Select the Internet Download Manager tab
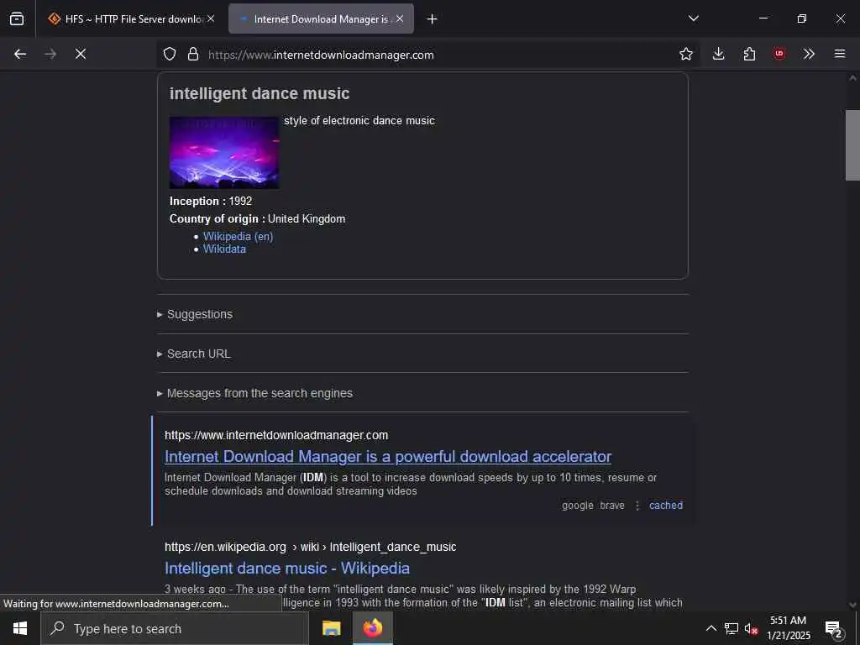Viewport: 860px width, 645px height. click(322, 19)
